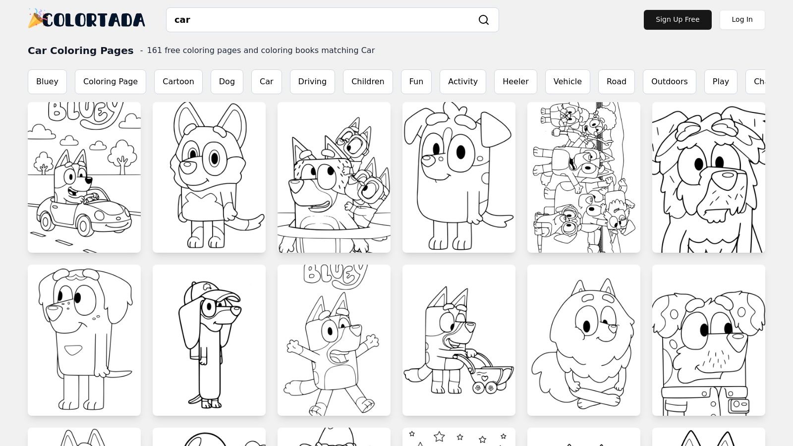Open the shaggy dog face coloring page
This screenshot has height=446, width=793.
(708, 177)
